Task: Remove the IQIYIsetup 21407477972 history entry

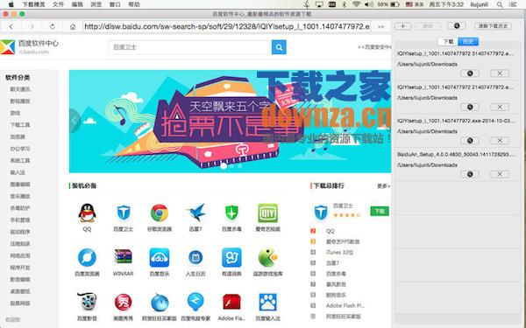Action: (500, 107)
